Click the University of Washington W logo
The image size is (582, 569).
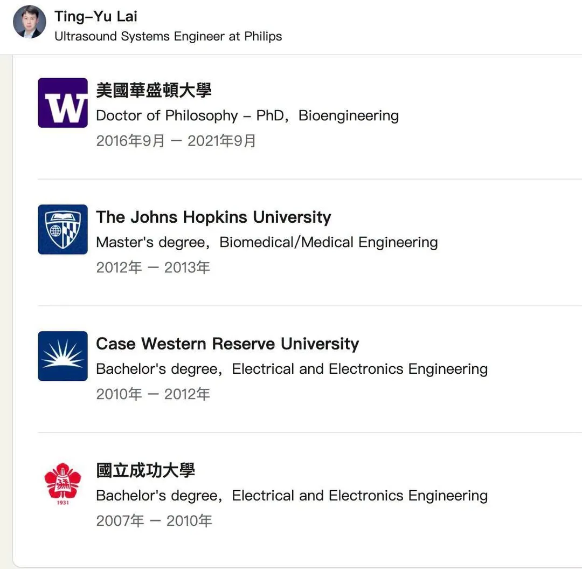point(63,103)
